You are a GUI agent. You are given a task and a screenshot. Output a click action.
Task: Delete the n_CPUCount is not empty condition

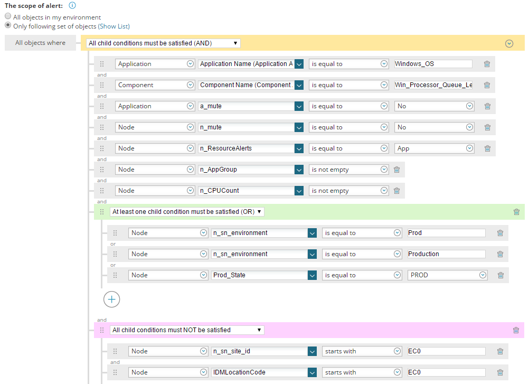click(397, 191)
